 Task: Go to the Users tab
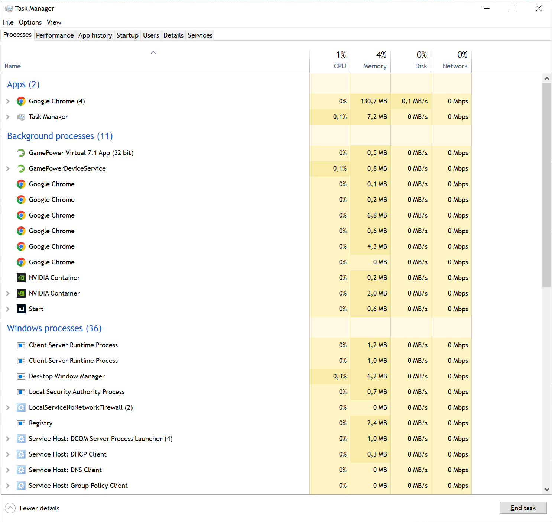tap(151, 35)
